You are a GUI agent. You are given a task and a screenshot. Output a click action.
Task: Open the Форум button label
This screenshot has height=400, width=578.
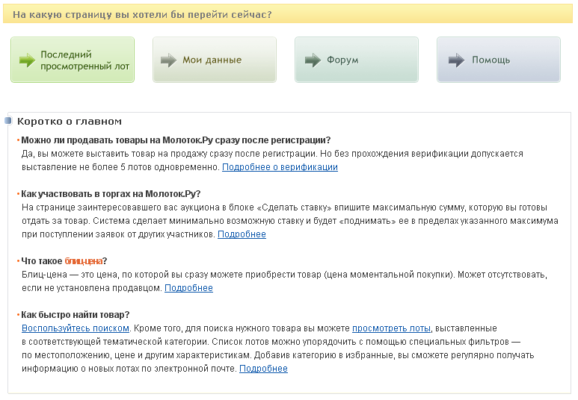click(342, 60)
